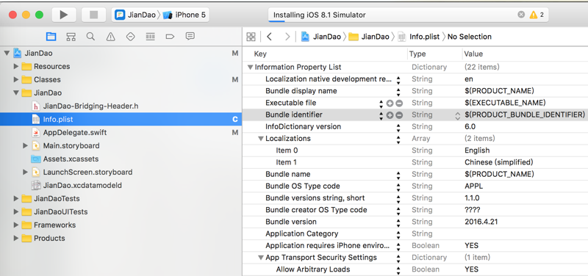
Task: Expand LaunchScreen.storyboard disclosure triangle
Action: coord(26,172)
